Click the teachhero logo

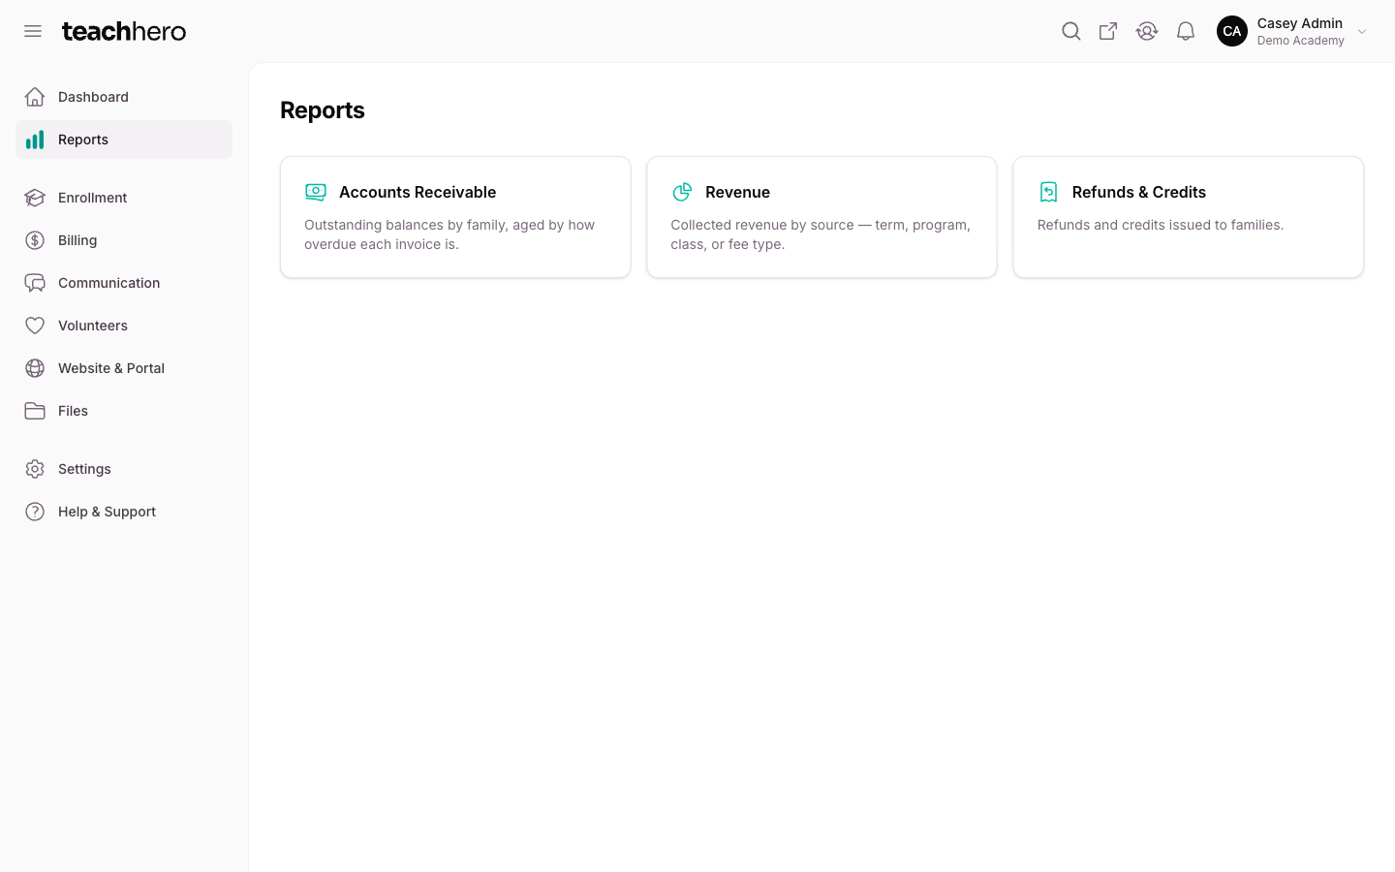click(x=124, y=31)
